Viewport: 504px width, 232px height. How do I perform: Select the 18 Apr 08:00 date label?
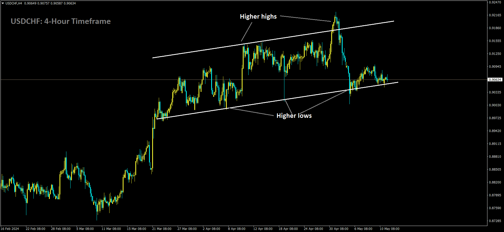click(288, 229)
